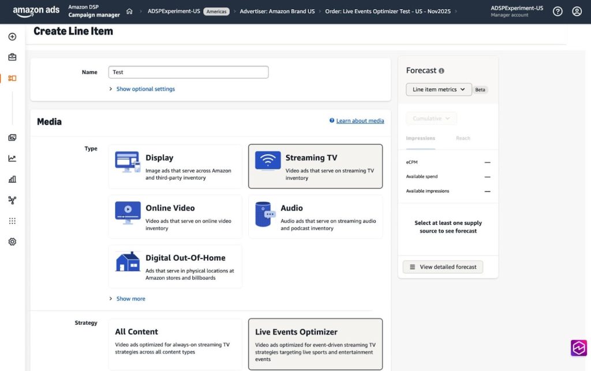The width and height of the screenshot is (591, 371).
Task: Click View detailed forecast button
Action: pyautogui.click(x=443, y=267)
